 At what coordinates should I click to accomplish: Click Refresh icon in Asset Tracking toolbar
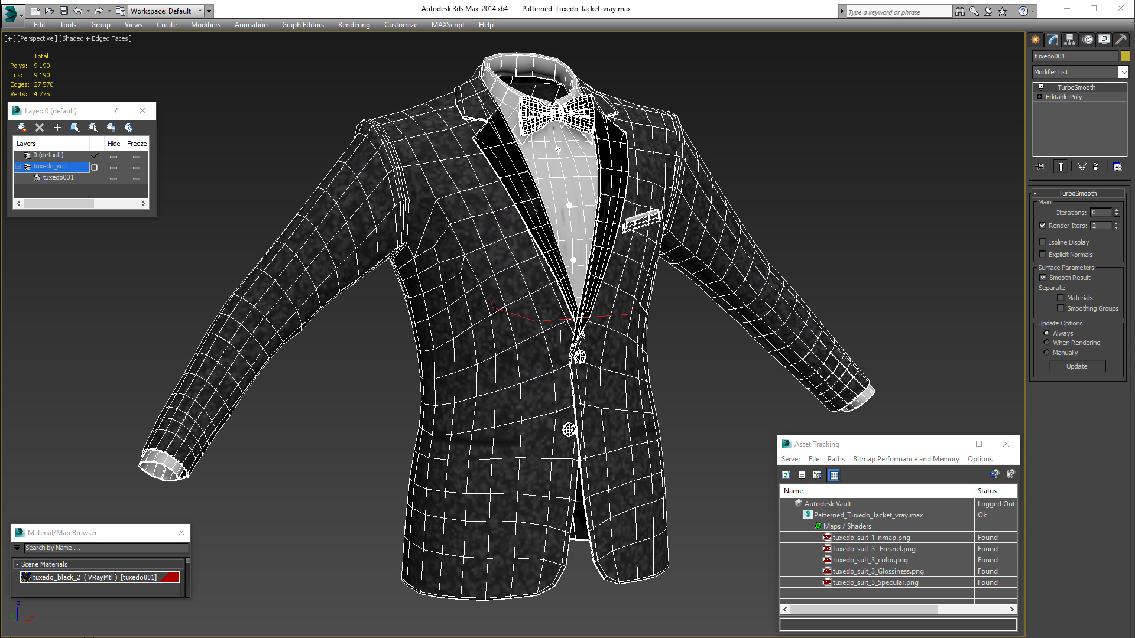coord(786,475)
